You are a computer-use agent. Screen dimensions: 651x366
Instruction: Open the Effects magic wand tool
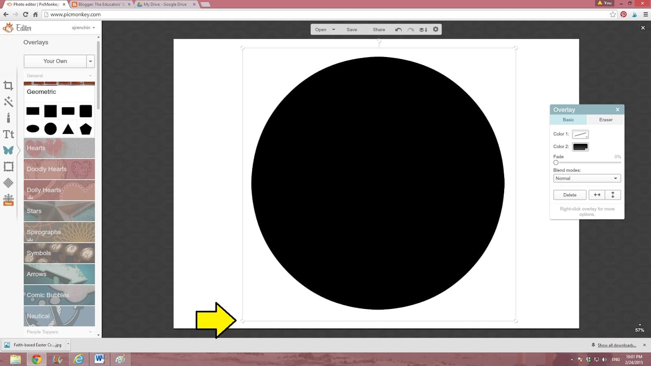coord(8,102)
